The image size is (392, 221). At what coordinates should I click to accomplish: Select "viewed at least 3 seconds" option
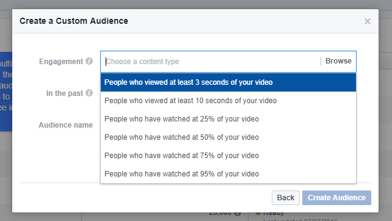[x=228, y=82]
